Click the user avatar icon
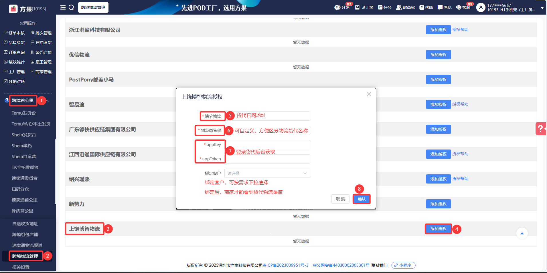 tap(481, 7)
